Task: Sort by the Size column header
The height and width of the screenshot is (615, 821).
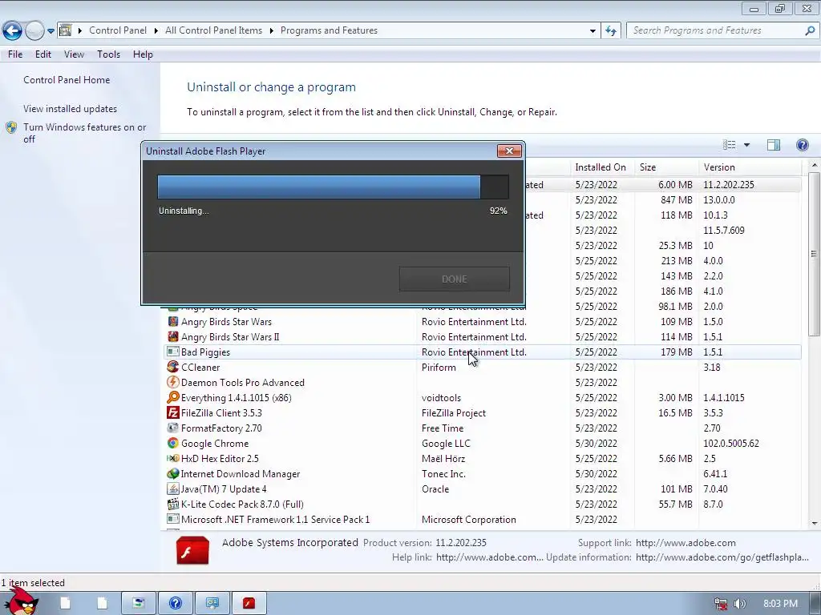Action: point(666,167)
